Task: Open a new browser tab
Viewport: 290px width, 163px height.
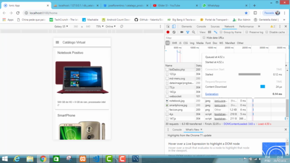Action: (254, 5)
